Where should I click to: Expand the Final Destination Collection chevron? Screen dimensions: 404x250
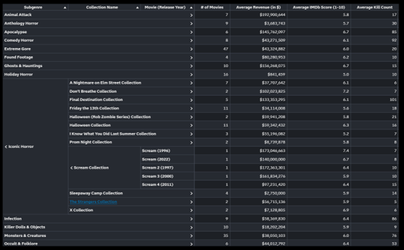tap(191, 100)
